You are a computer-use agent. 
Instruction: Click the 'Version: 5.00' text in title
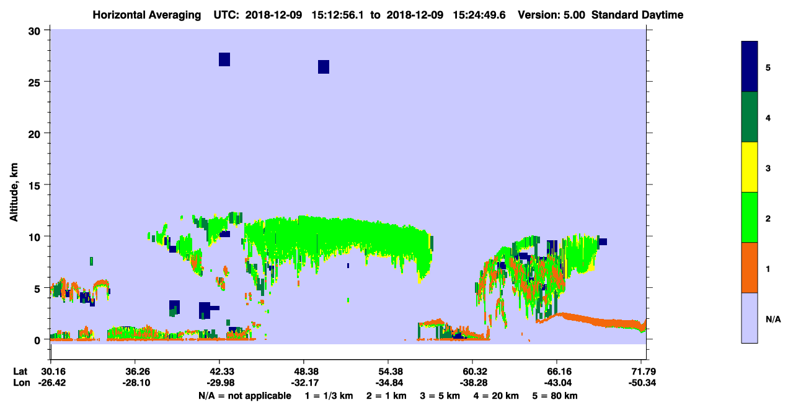tap(552, 15)
